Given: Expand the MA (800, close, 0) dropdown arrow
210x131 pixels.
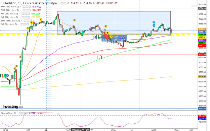Looking at the screenshot, I should pos(19,17).
